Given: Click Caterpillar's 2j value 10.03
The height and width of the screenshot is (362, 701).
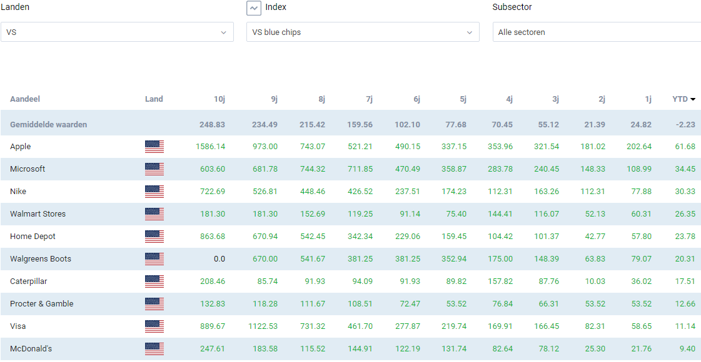Looking at the screenshot, I should click(595, 281).
